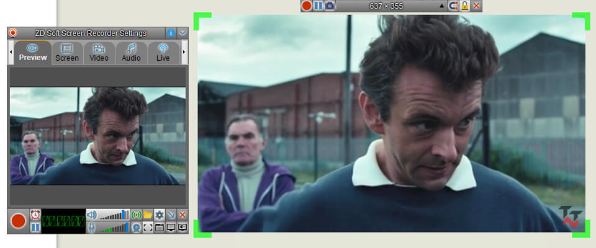Open the title bar dropdown chevron menu
596x248 pixels.
(x=183, y=33)
